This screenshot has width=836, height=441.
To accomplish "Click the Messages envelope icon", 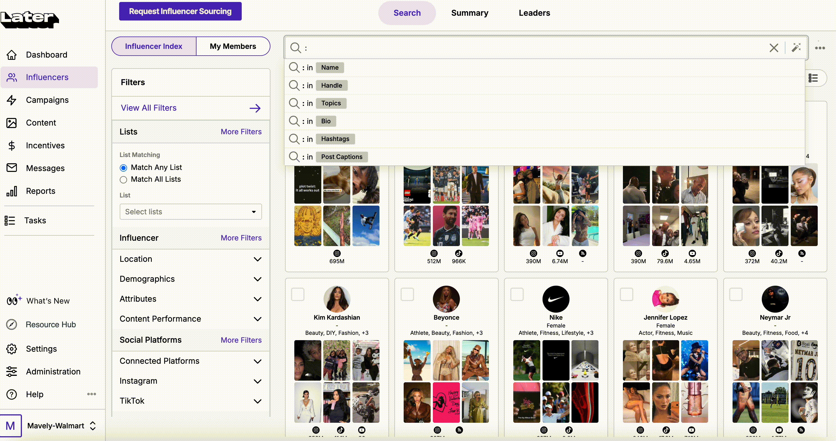I will coord(12,168).
